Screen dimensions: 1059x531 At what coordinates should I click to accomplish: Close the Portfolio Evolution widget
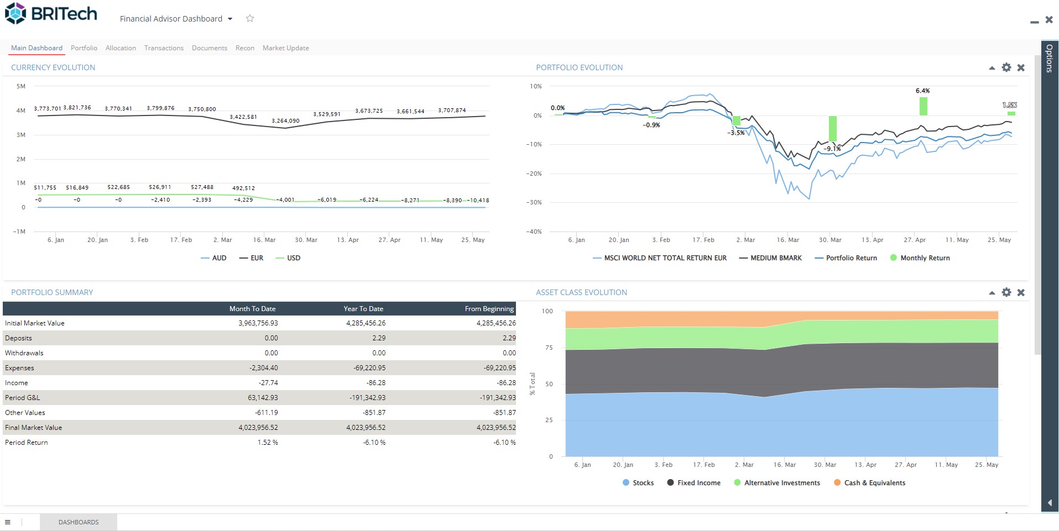point(1021,67)
